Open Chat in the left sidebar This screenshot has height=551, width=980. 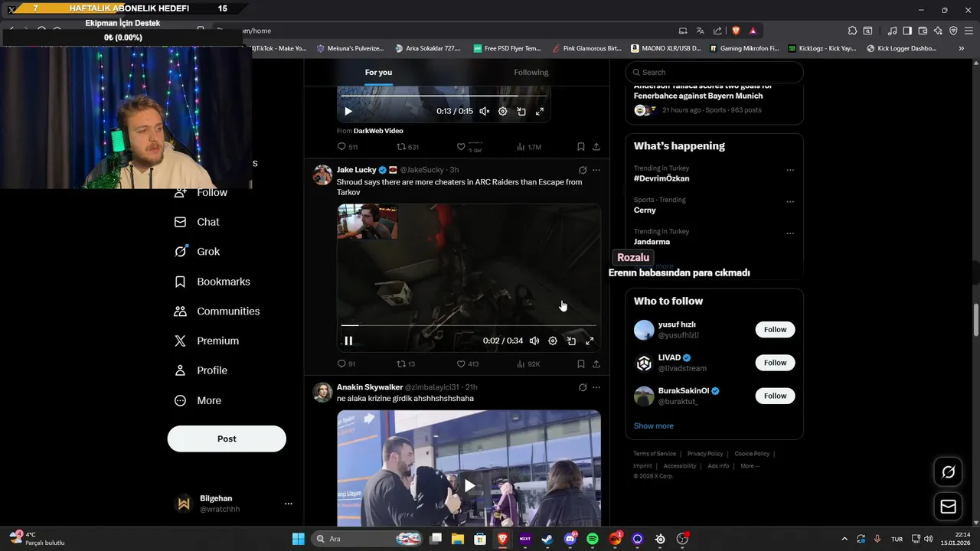click(x=198, y=222)
